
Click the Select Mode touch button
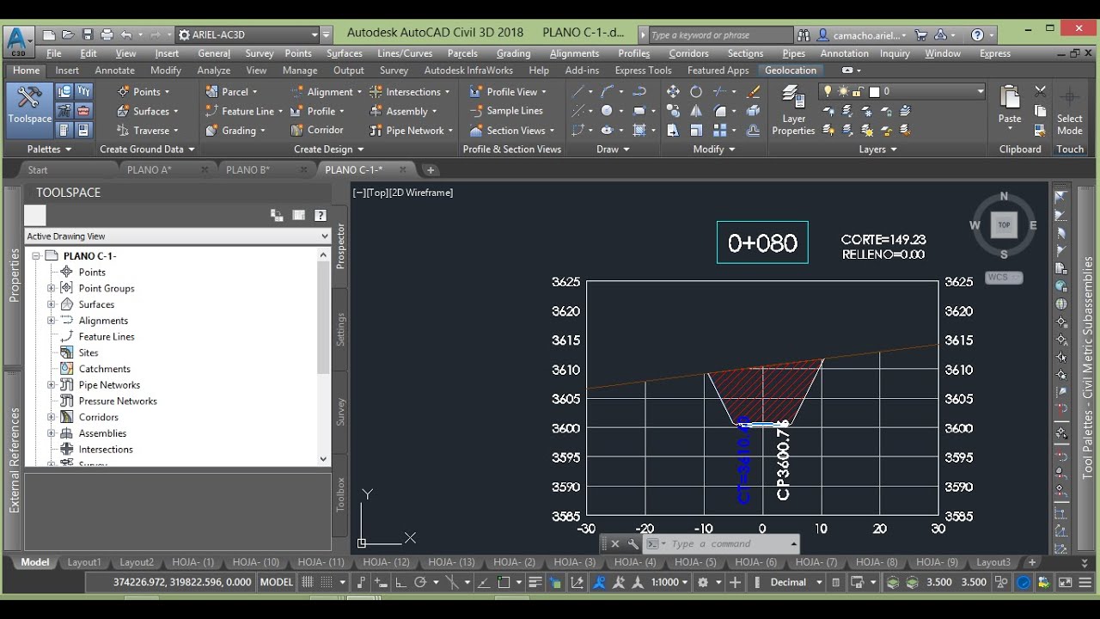tap(1070, 110)
